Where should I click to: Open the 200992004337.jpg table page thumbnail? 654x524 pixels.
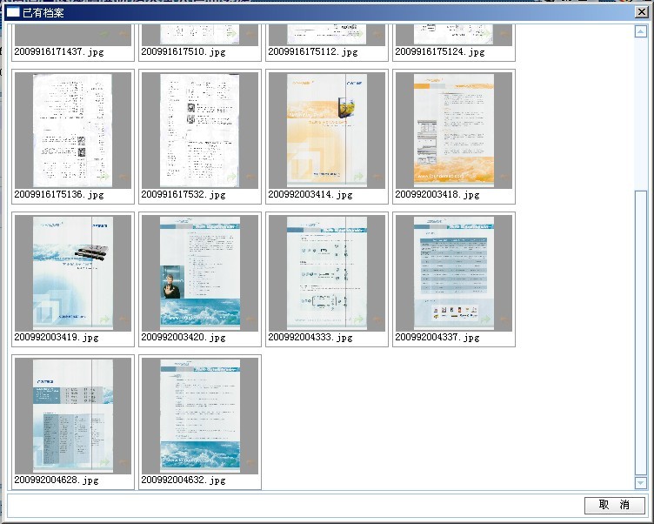454,273
